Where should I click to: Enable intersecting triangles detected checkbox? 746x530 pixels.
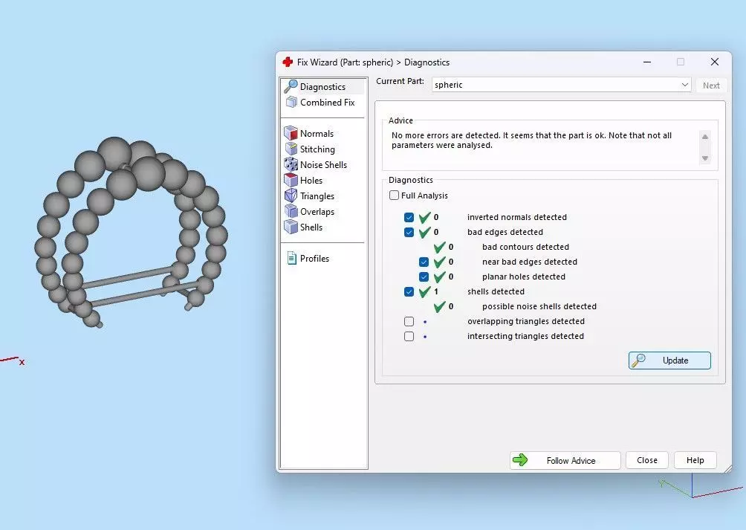(409, 336)
